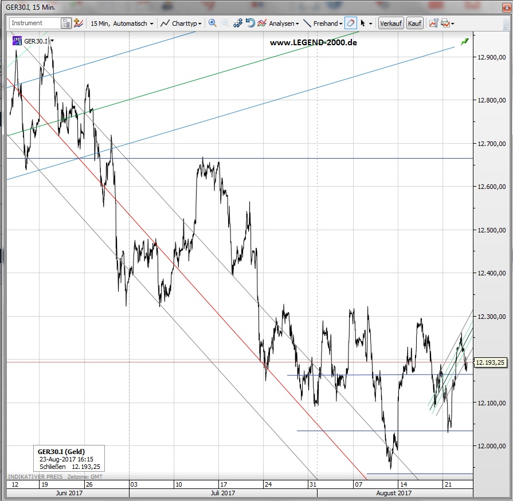Click the print chart icon
This screenshot has height=501, width=513.
445,23
